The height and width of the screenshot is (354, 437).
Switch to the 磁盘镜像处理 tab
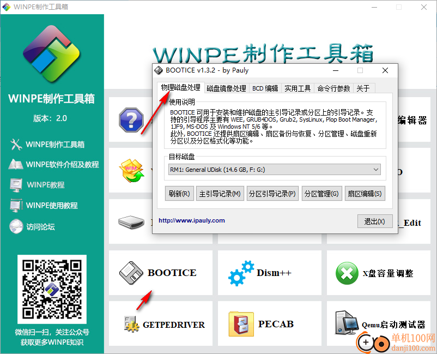point(226,88)
